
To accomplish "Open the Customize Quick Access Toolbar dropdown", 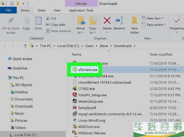I will [x=24, y=4].
